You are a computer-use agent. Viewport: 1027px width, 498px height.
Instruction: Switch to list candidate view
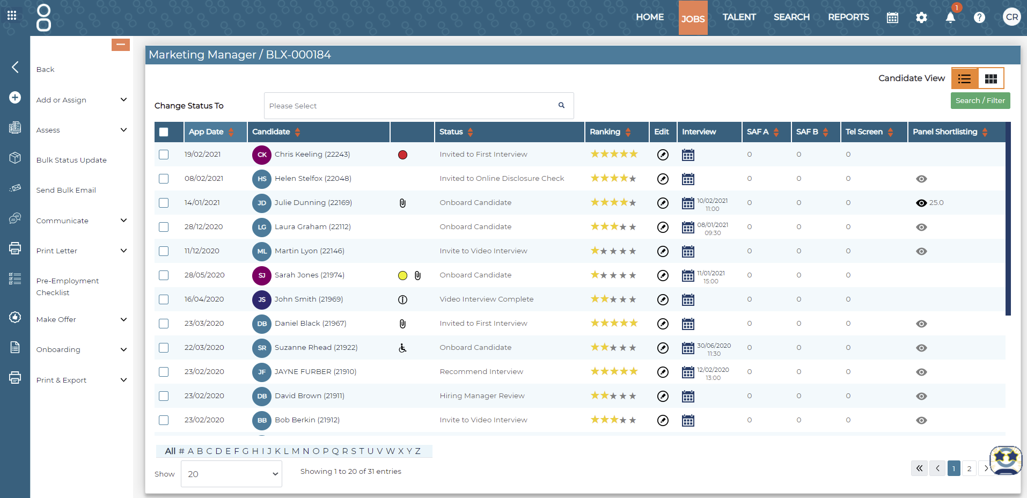point(965,79)
